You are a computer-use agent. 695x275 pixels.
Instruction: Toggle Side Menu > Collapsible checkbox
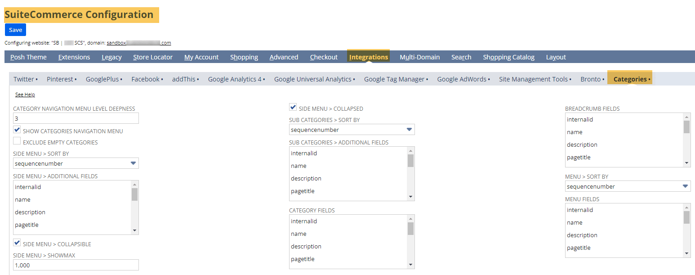pyautogui.click(x=17, y=243)
